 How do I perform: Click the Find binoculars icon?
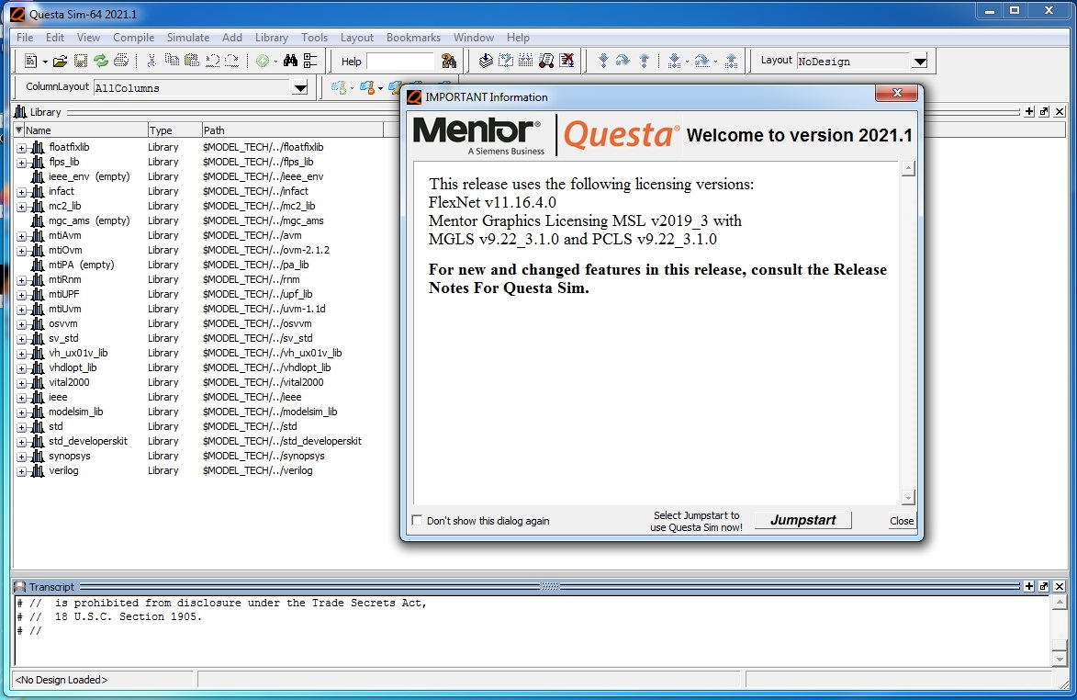point(290,62)
